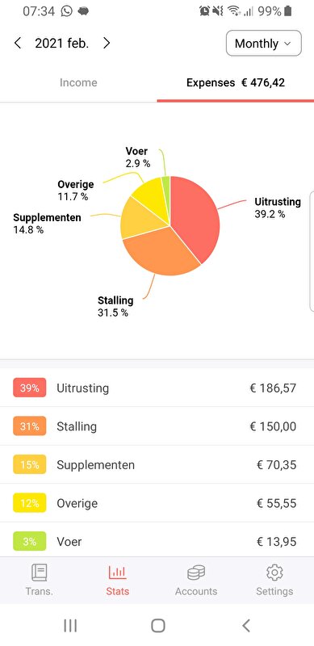Click the red 39% Uitrusting swatch
The width and height of the screenshot is (314, 646).
click(30, 388)
